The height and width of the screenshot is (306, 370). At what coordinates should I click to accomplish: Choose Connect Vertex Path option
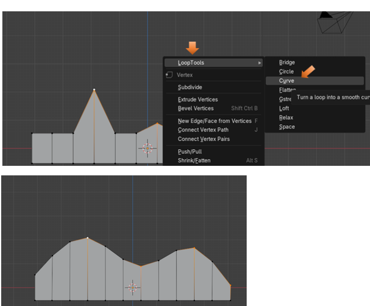[x=203, y=130]
